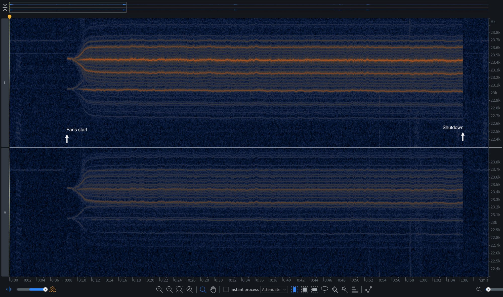
Task: Click 23.8k on the right channel frequency scale
Action: [x=495, y=162]
